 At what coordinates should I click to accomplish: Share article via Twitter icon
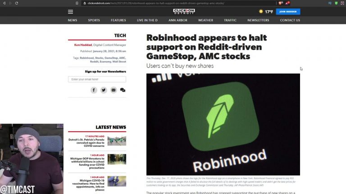pyautogui.click(x=104, y=90)
